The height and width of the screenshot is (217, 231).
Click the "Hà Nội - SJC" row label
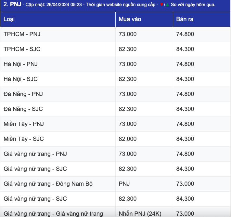pyautogui.click(x=21, y=79)
